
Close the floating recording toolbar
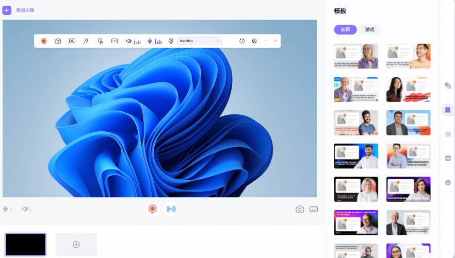click(x=275, y=41)
